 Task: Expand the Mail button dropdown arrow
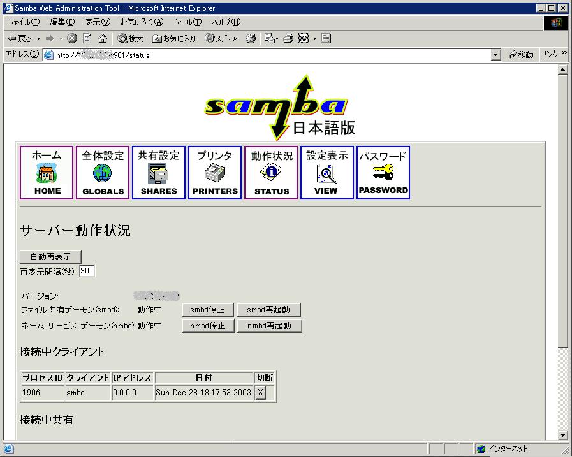pos(277,39)
